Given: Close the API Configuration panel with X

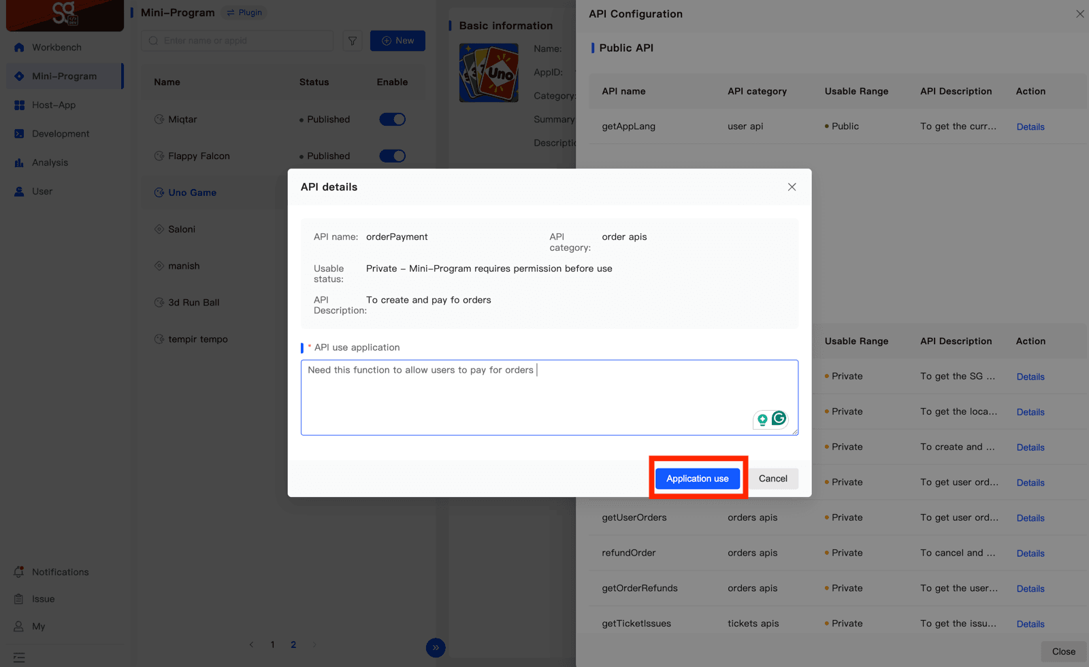Looking at the screenshot, I should coord(1079,14).
